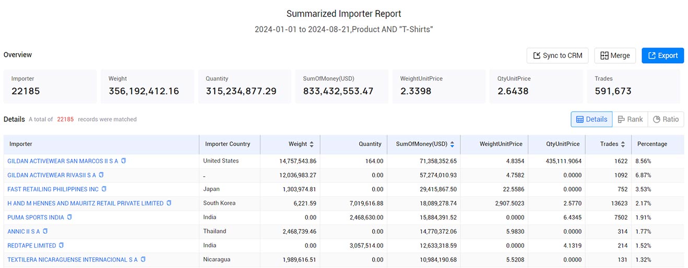This screenshot has height=268, width=688.
Task: Open PUMA SPORTS INDIA importer link
Action: click(35, 217)
